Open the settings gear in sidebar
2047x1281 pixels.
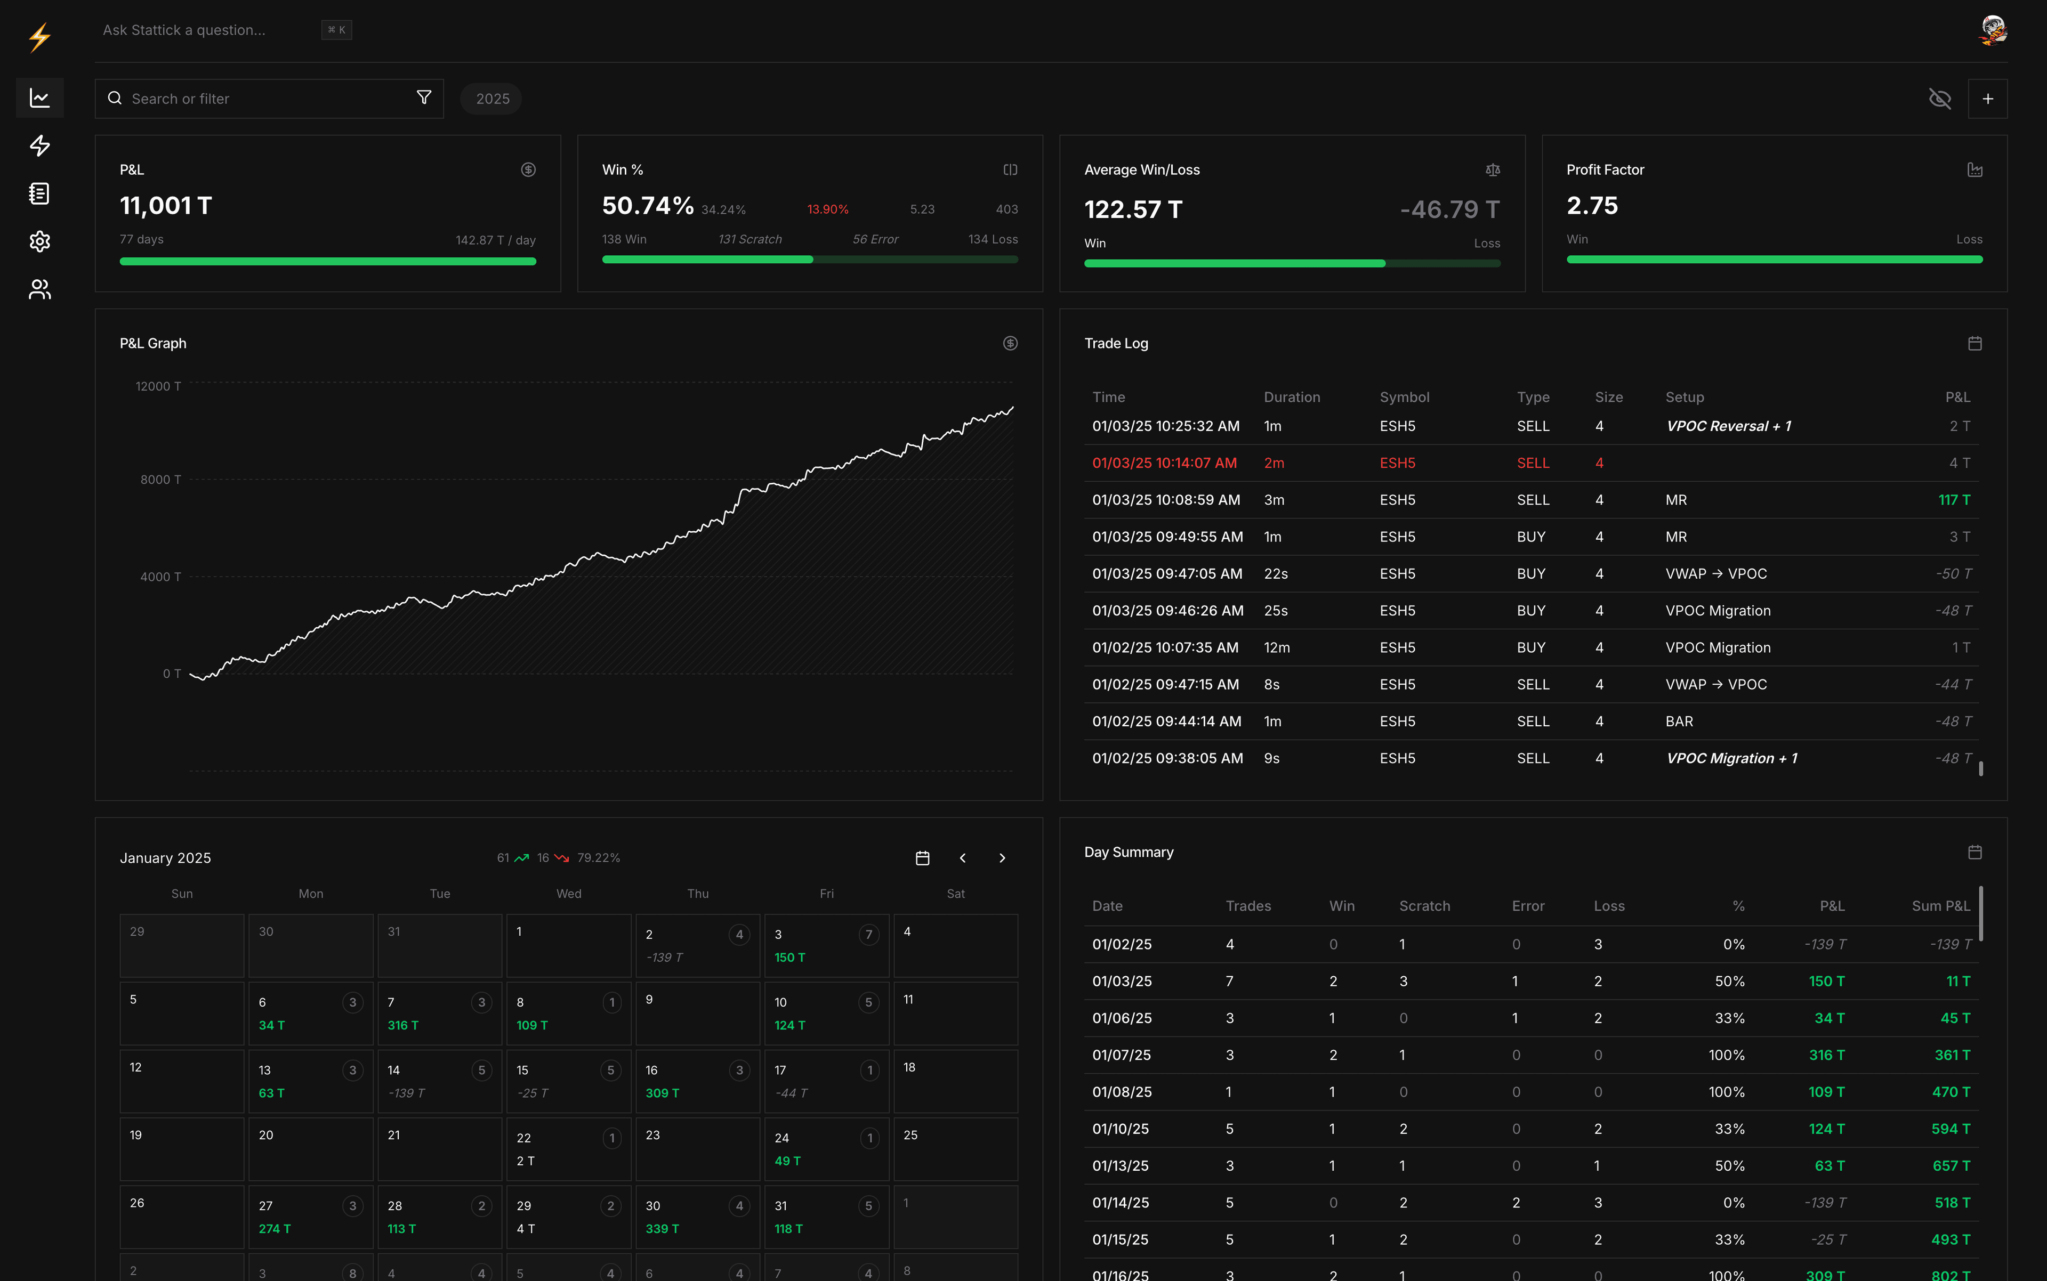(39, 241)
